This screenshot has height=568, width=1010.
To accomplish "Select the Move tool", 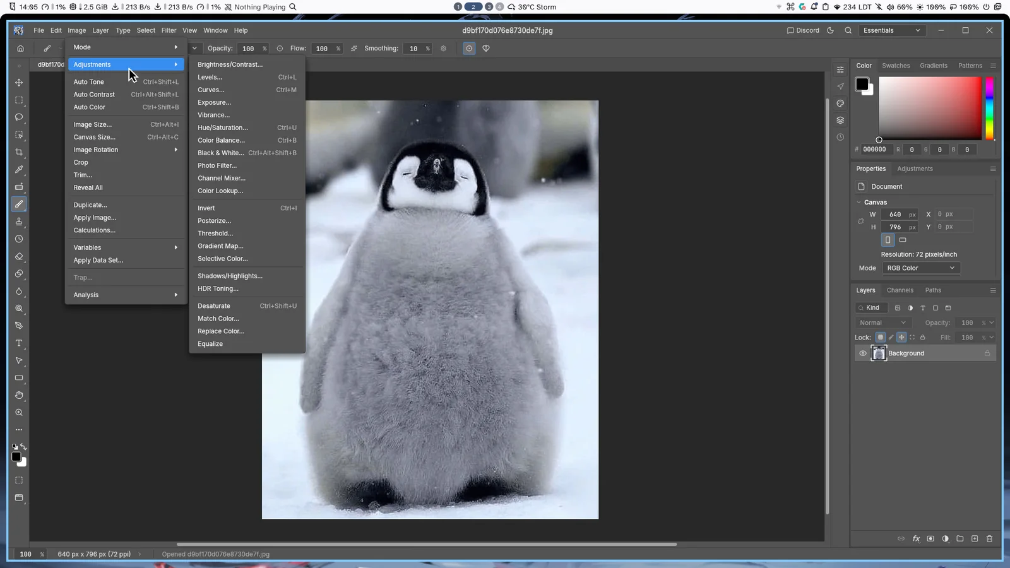I will (x=19, y=83).
